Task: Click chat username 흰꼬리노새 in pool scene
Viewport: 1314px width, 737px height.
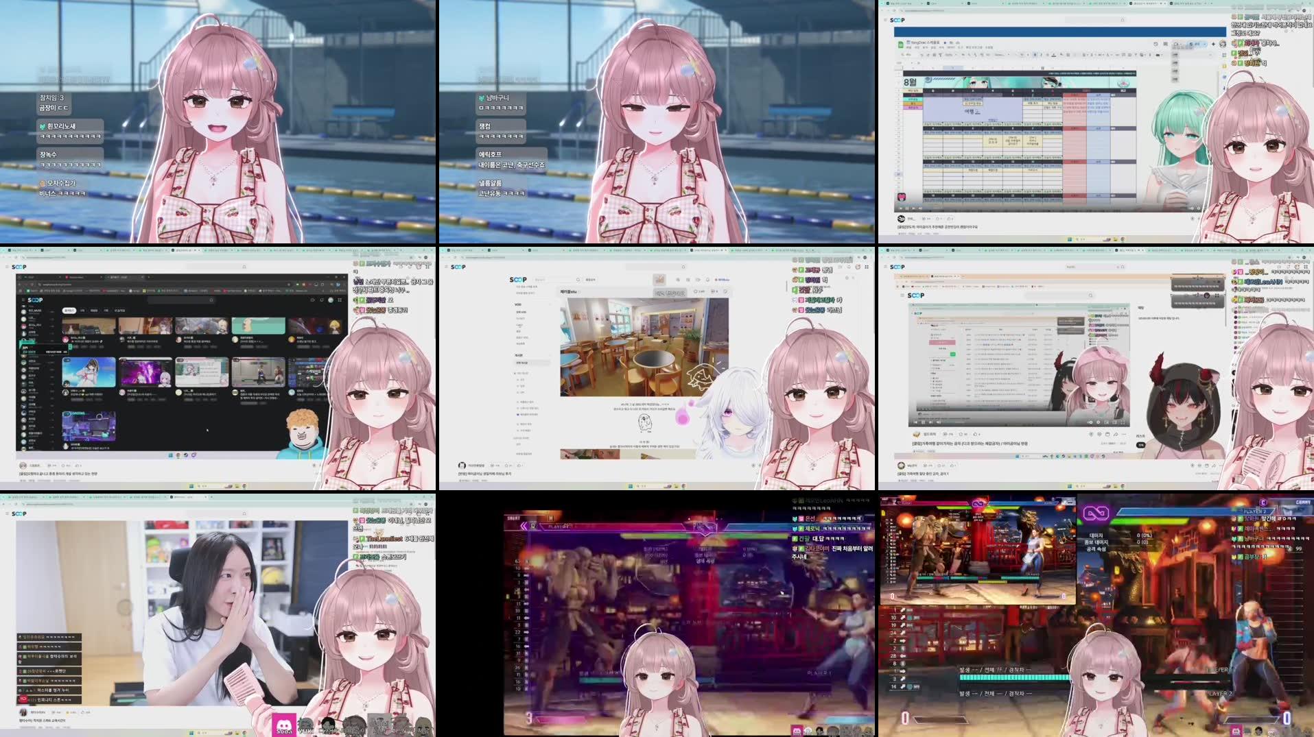Action: (x=61, y=126)
